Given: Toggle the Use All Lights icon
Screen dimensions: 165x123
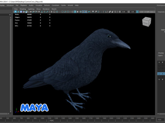Looking at the screenshot, I should point(86,12).
